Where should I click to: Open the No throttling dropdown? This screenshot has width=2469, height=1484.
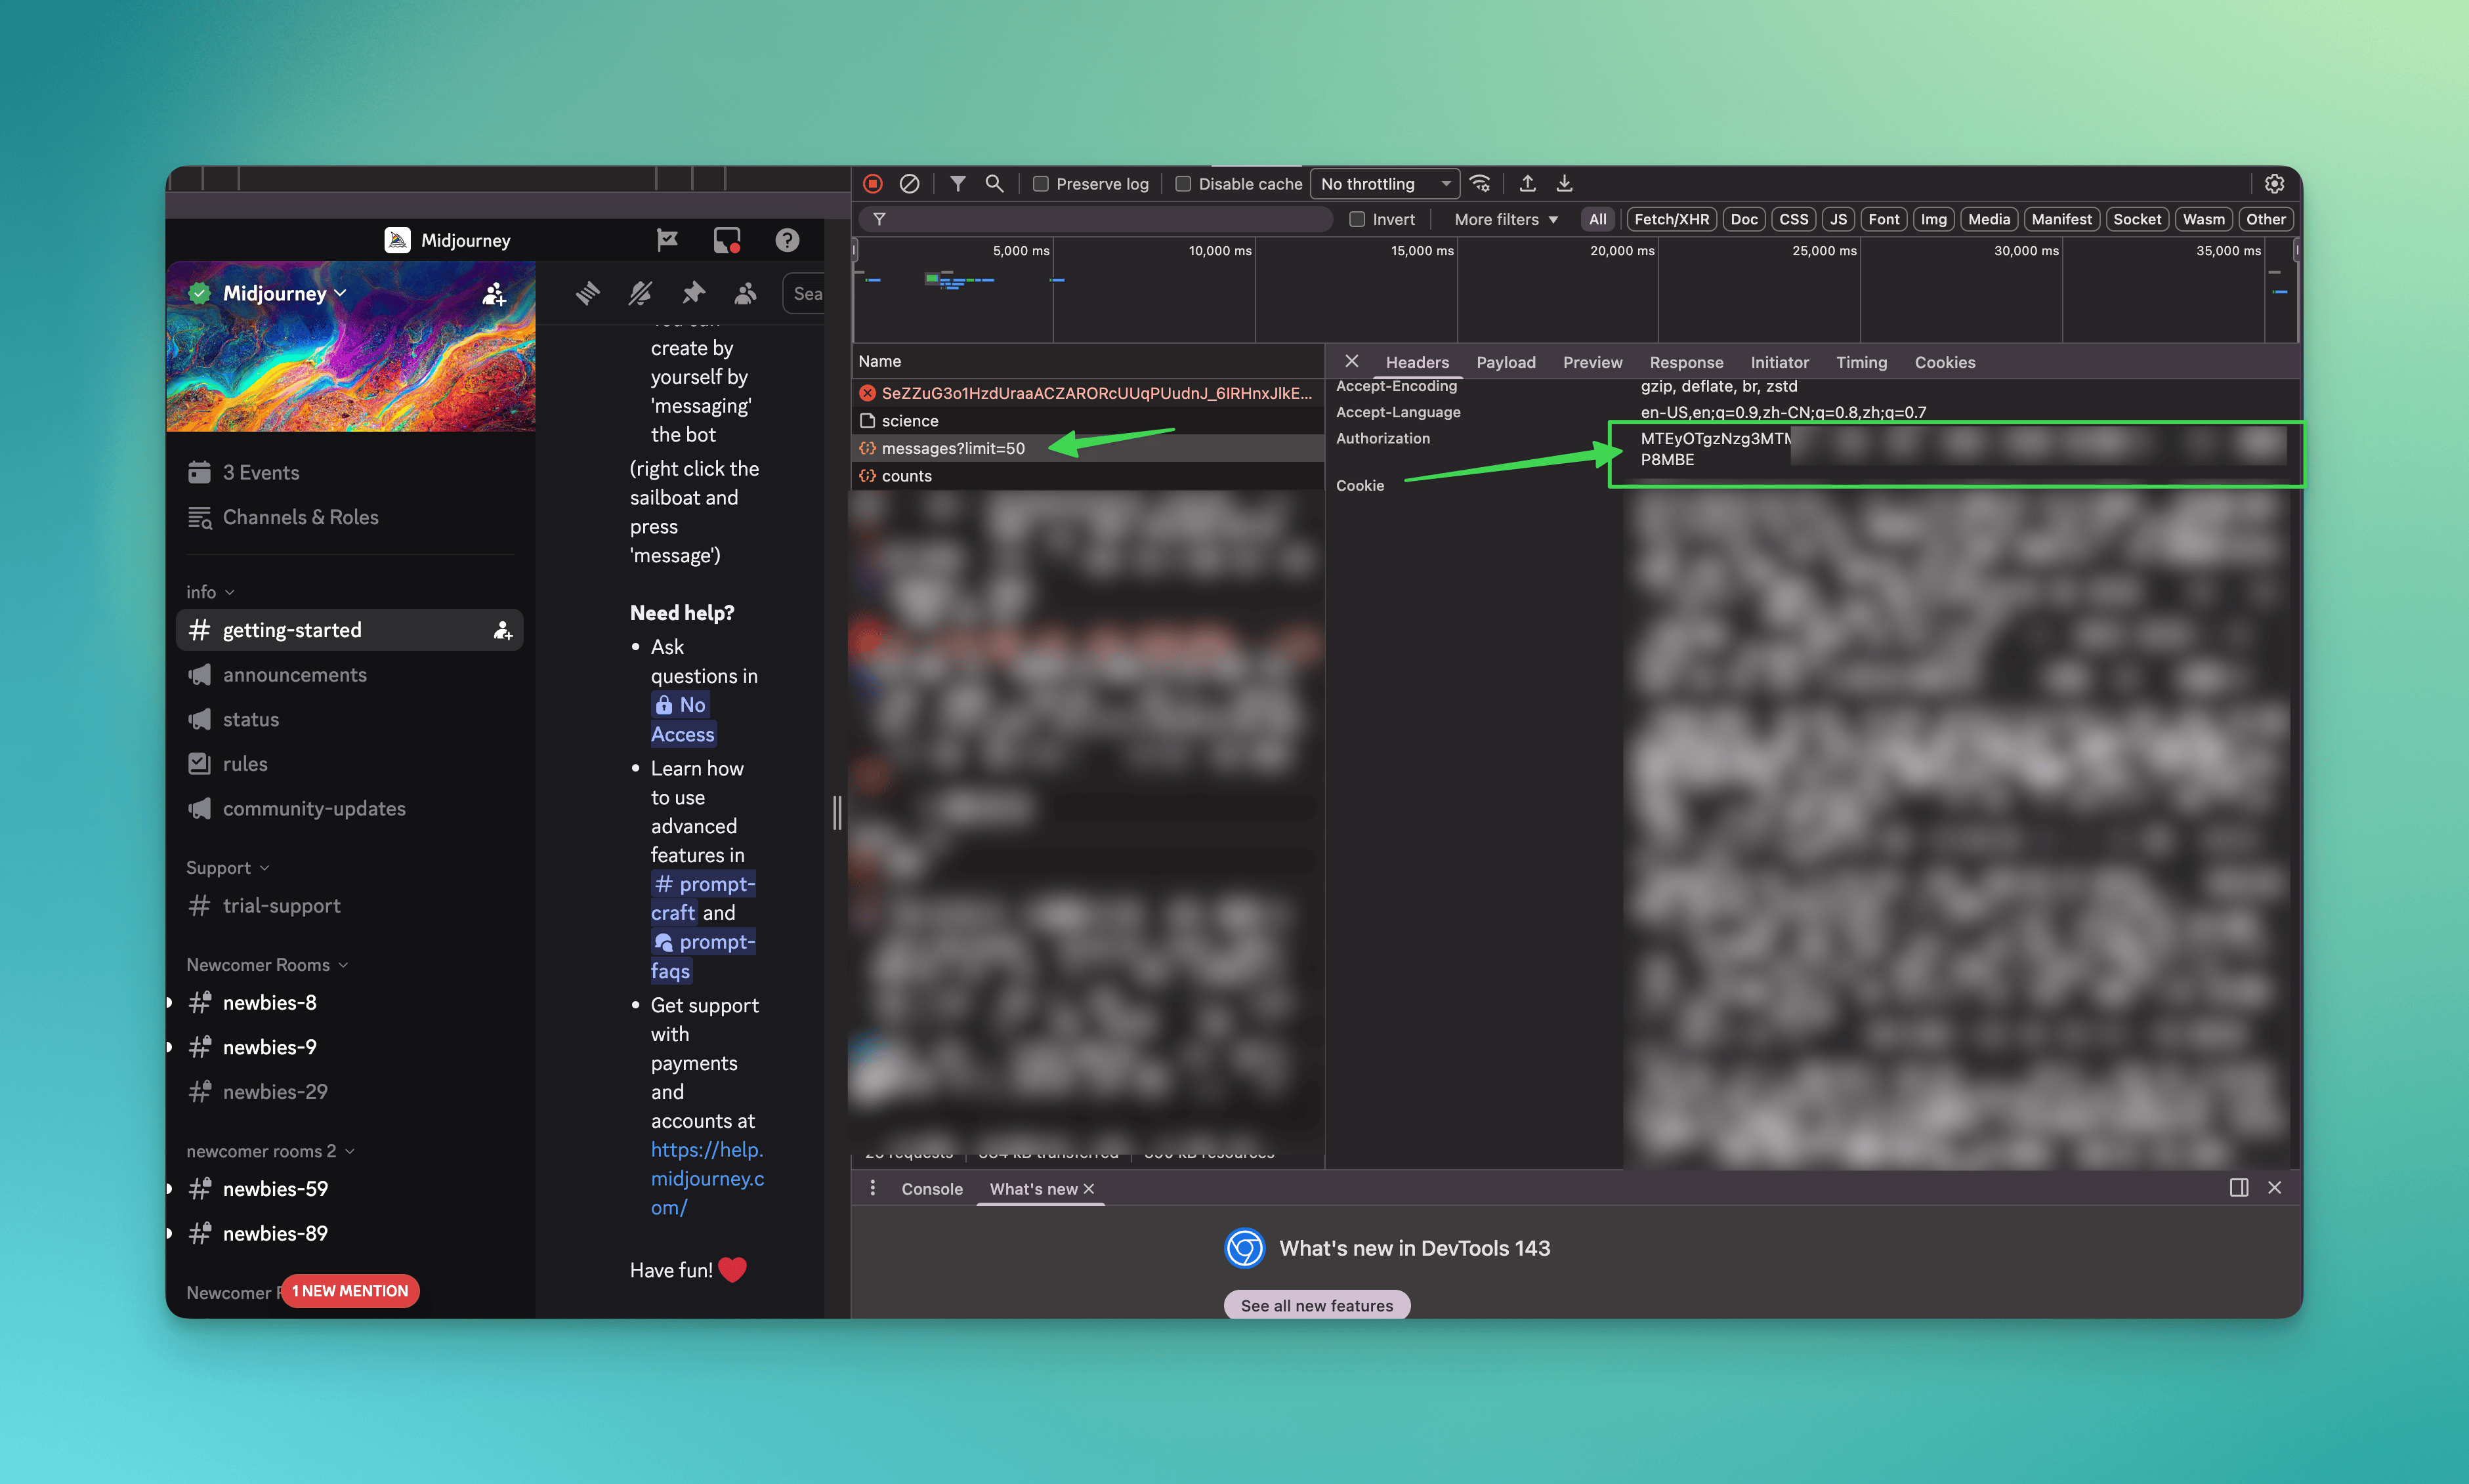pos(1385,184)
